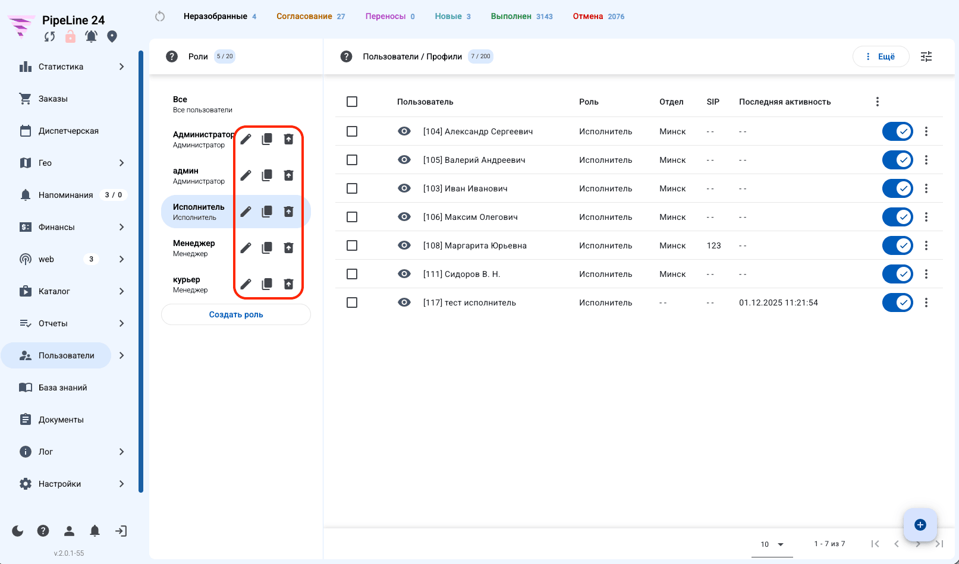The image size is (959, 564).
Task: Duplicate the курьер role
Action: coord(267,284)
